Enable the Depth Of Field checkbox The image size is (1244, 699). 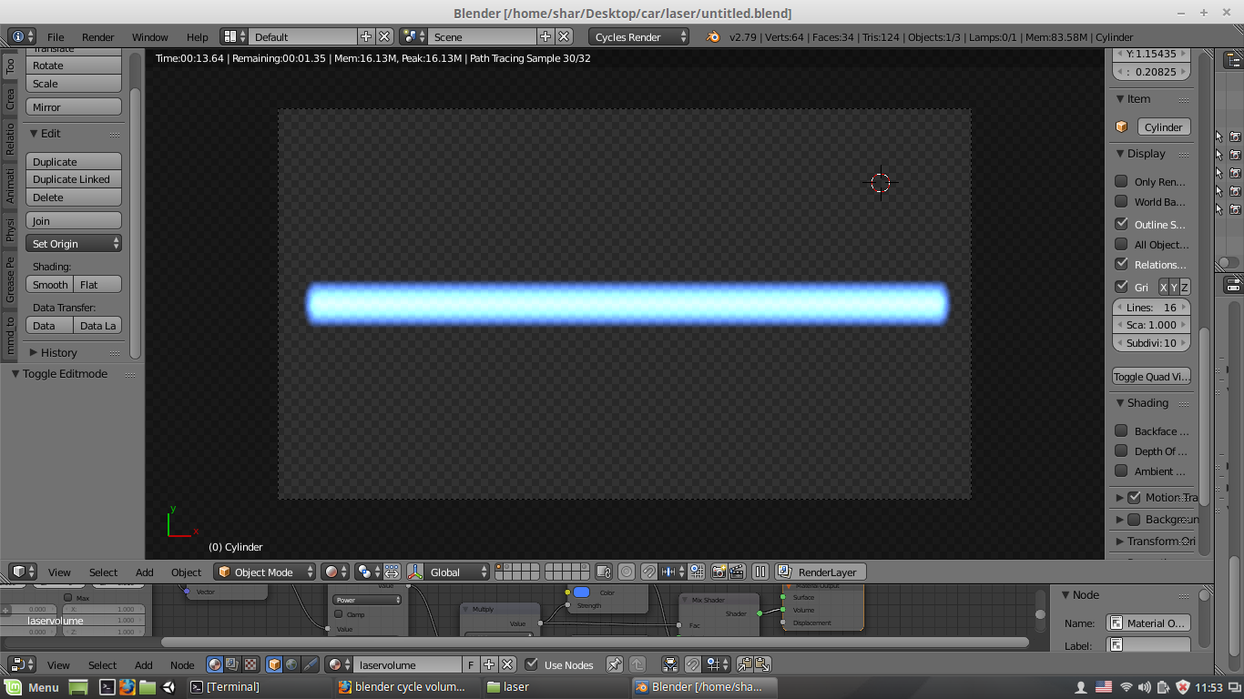[x=1121, y=451]
